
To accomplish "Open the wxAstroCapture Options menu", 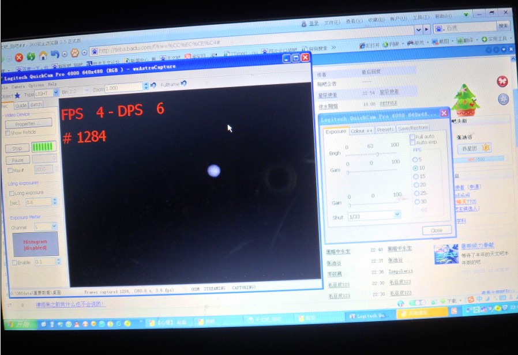I will 36,85.
